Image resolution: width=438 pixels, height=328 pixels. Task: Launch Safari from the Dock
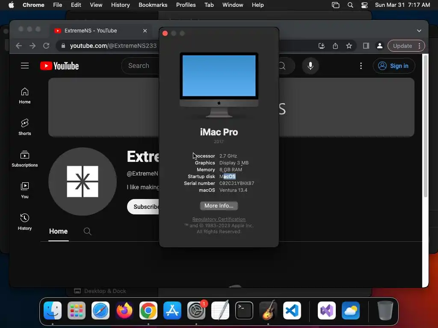101,310
